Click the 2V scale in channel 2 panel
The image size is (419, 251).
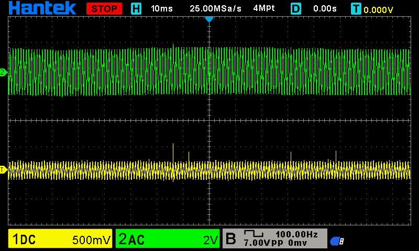click(x=211, y=240)
